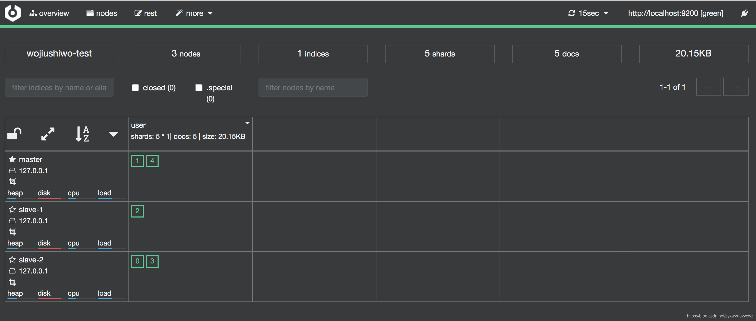Click the Cerebro logo icon
The image size is (756, 321).
(13, 13)
